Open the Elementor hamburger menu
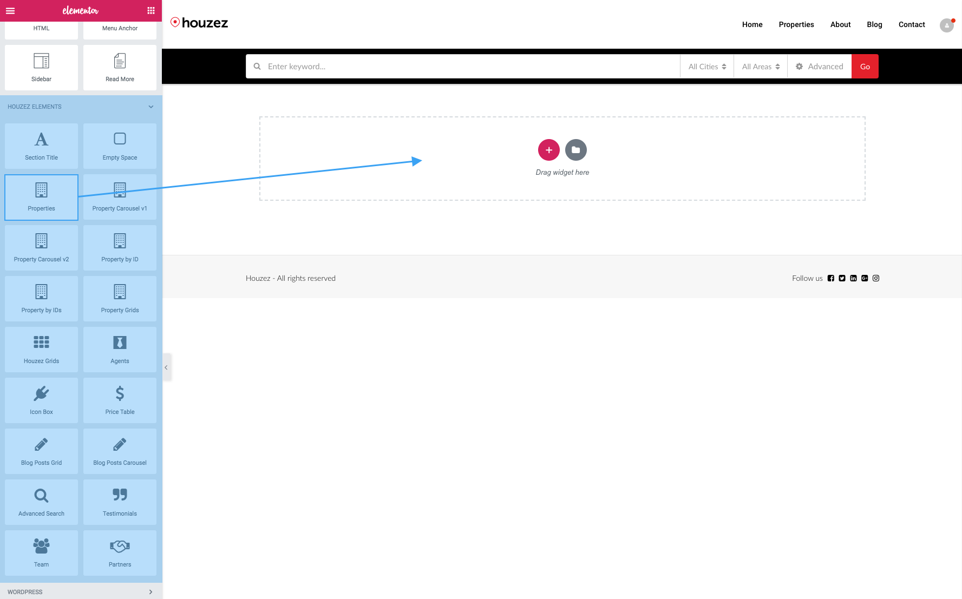Screen dimensions: 962x599 click(10, 10)
